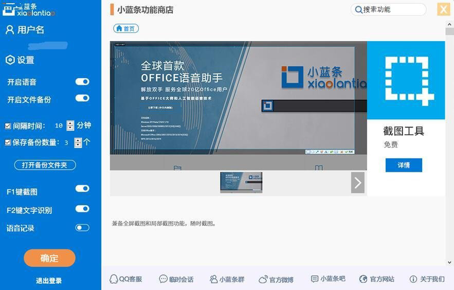Click the search magnifier icon

[x=358, y=10]
